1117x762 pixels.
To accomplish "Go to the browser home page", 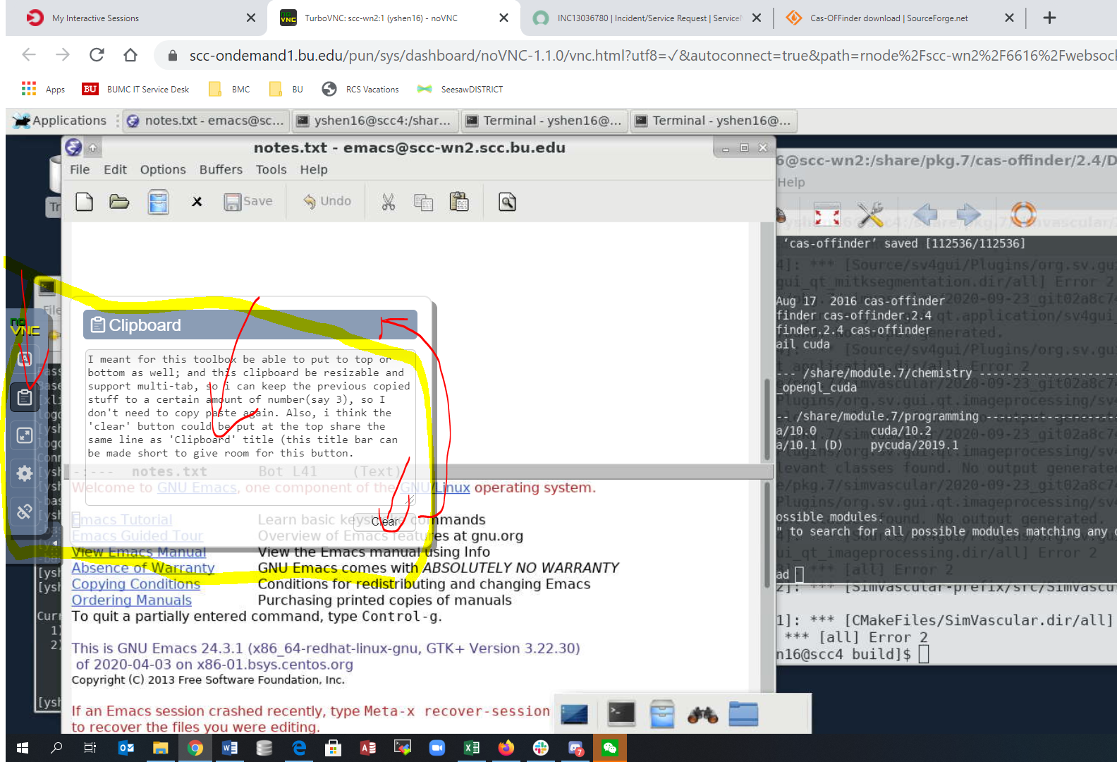I will pos(130,55).
